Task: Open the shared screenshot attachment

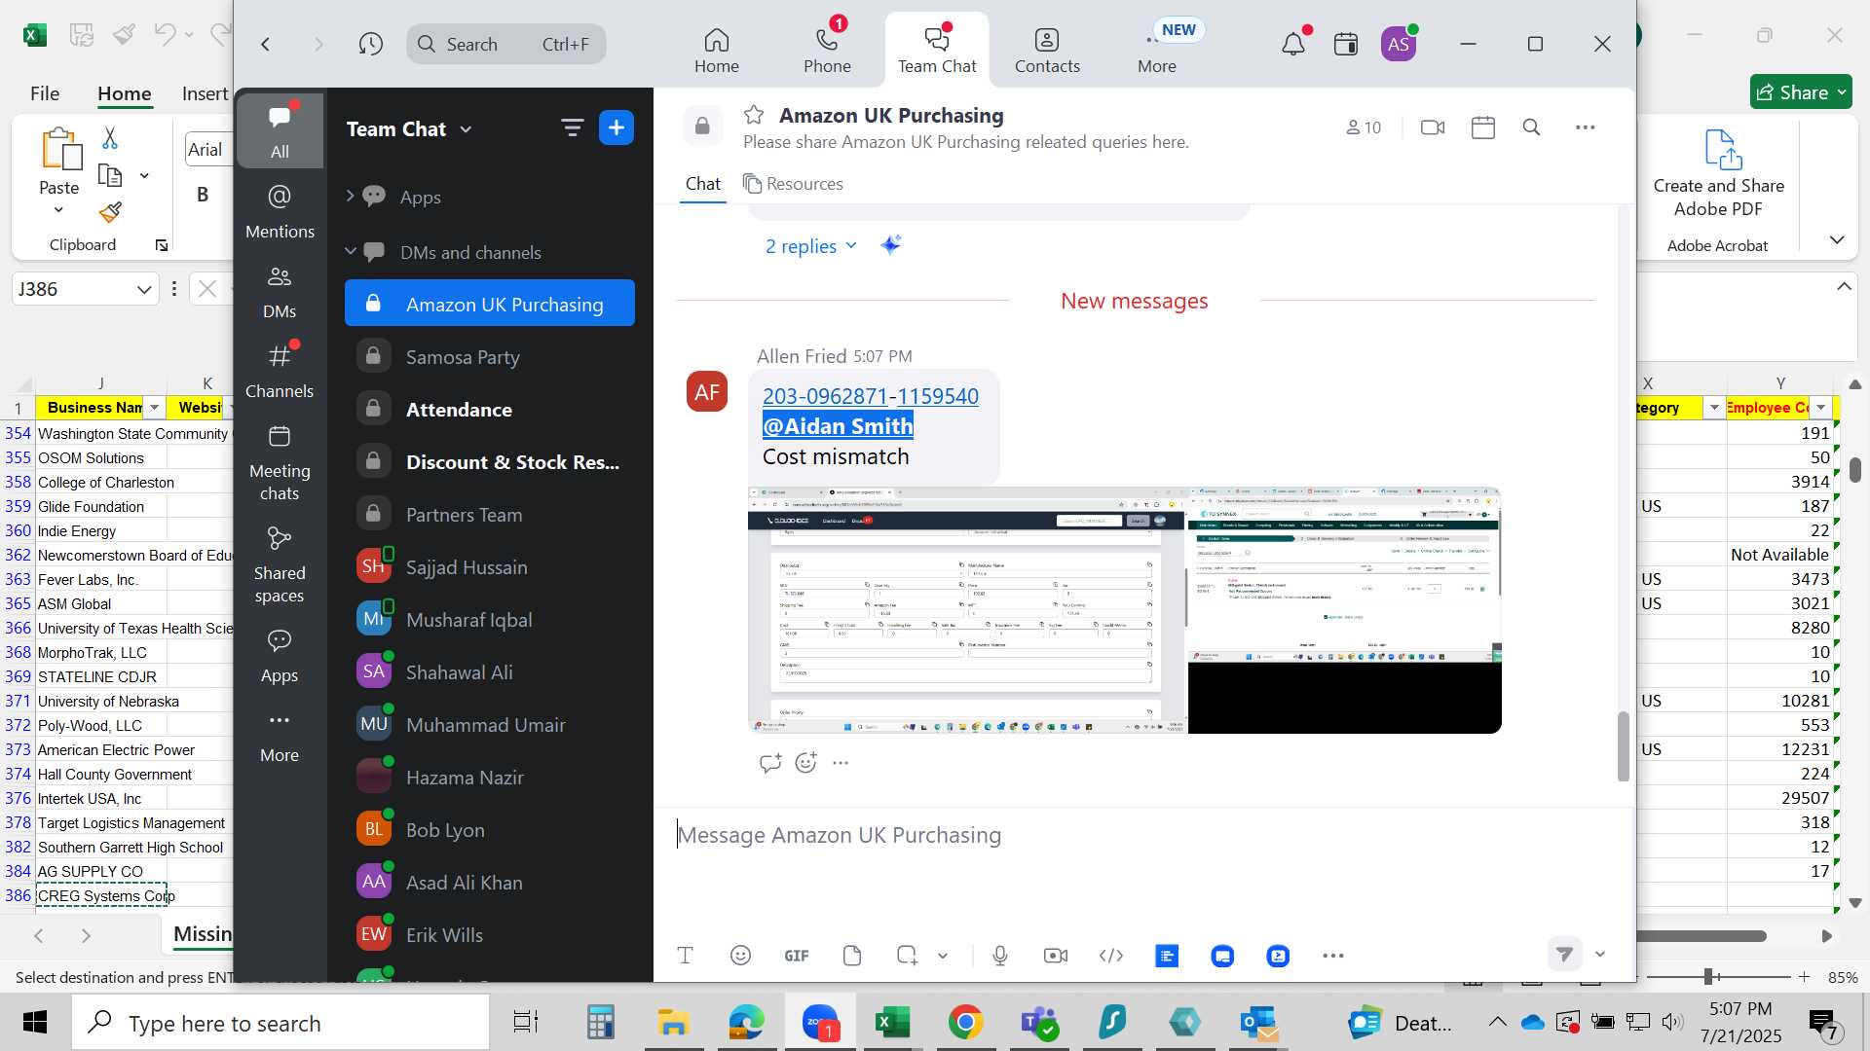Action: 1124,610
